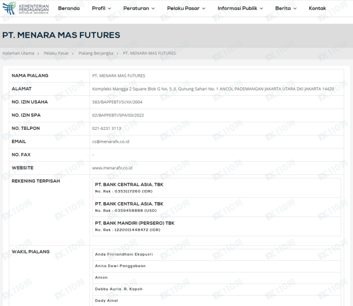Click Ande Fitriandhani Ekaputri row
This screenshot has width=353, height=306.
[216, 255]
